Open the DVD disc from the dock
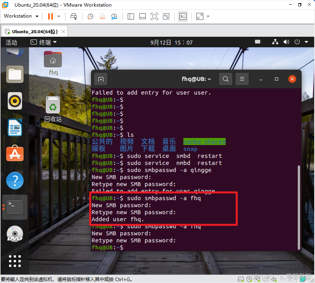Screen dimensions: 315x283 click(15, 234)
